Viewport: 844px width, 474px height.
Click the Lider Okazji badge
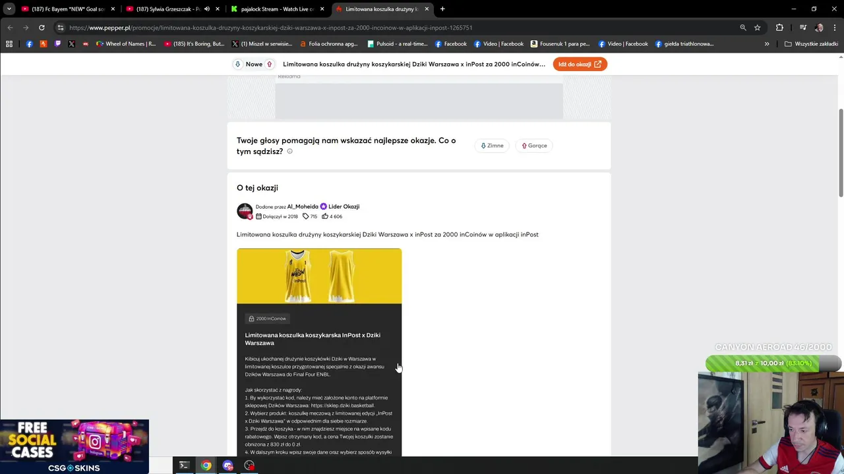(x=340, y=207)
